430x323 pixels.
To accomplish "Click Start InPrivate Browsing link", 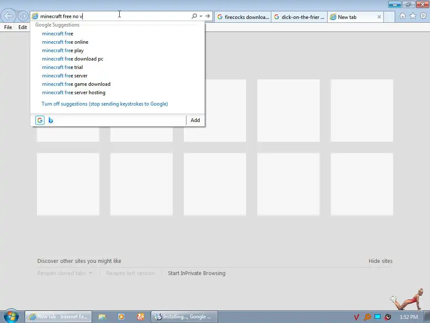I will pyautogui.click(x=197, y=273).
